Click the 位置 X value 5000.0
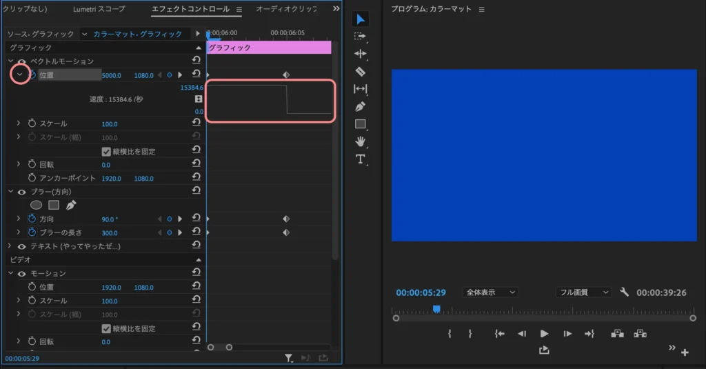This screenshot has height=369, width=706. point(111,76)
